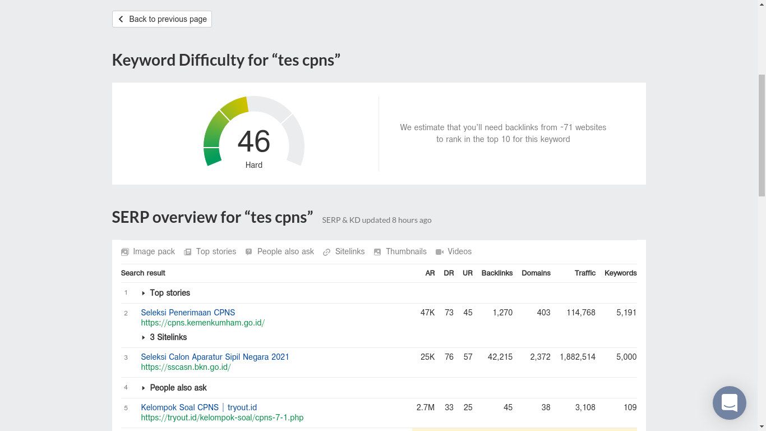Open the chat support widget
The height and width of the screenshot is (431, 766).
(x=729, y=403)
